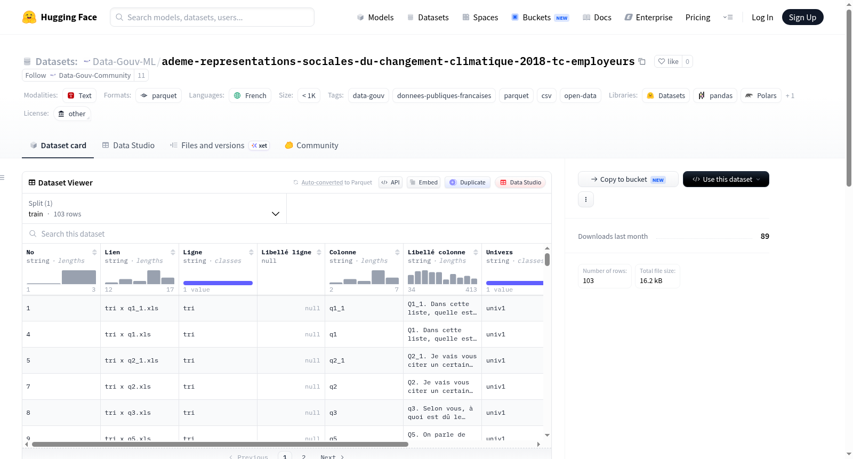
Task: Click the csv tag
Action: [546, 95]
